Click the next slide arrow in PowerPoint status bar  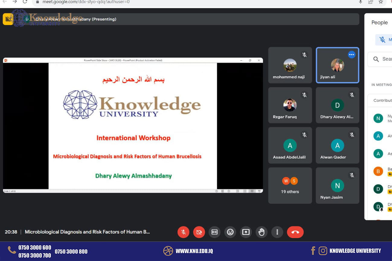(x=229, y=191)
